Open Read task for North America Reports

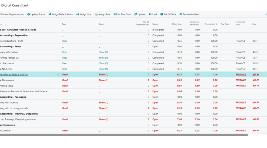[65, 91]
